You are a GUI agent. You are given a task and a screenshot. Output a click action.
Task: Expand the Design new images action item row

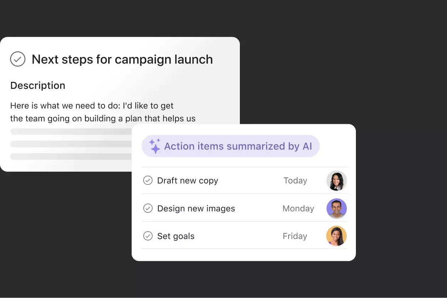[196, 208]
